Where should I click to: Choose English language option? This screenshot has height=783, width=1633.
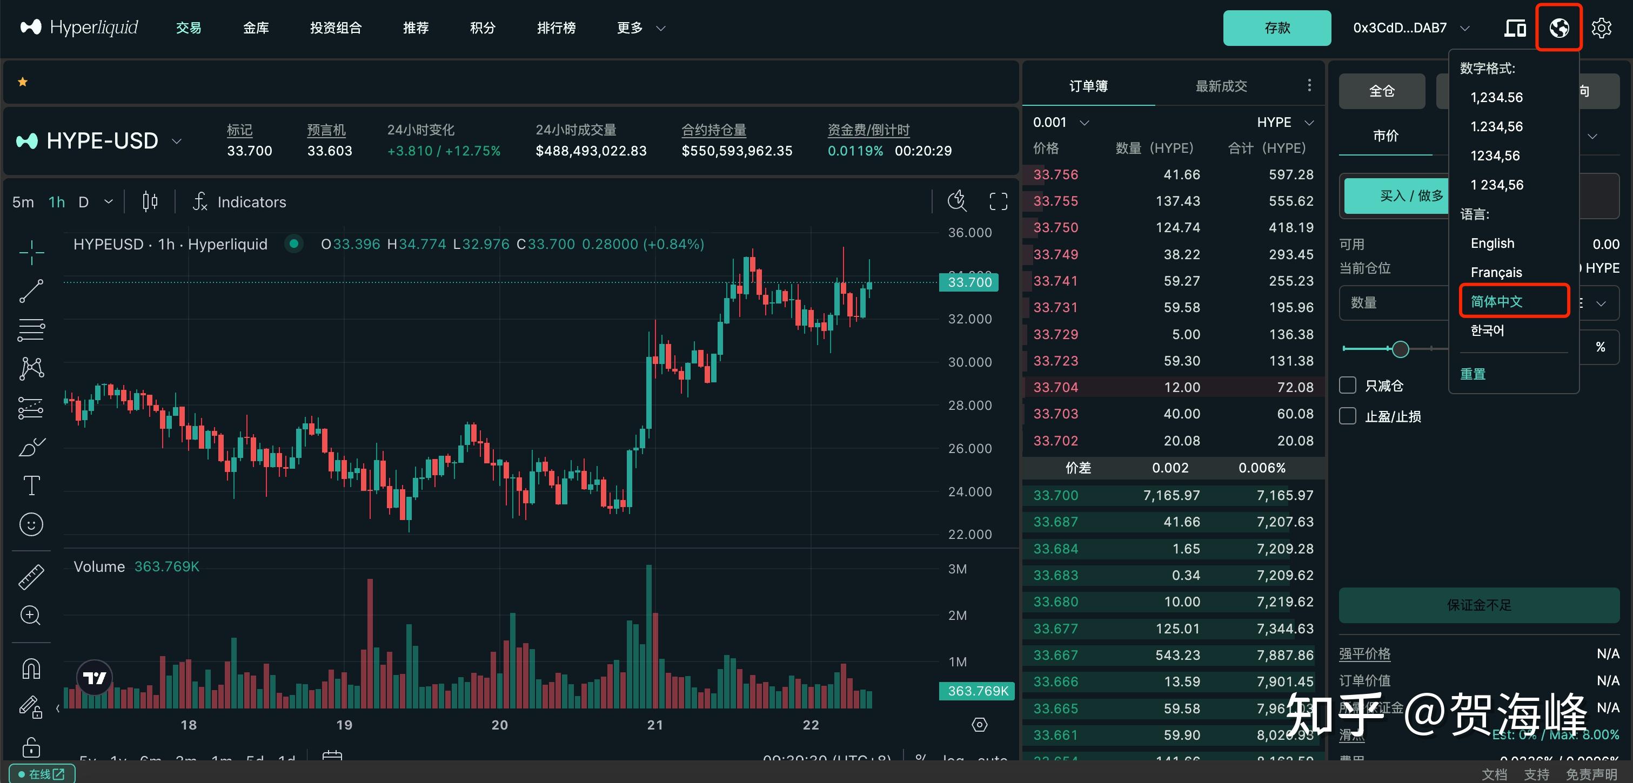(x=1493, y=243)
